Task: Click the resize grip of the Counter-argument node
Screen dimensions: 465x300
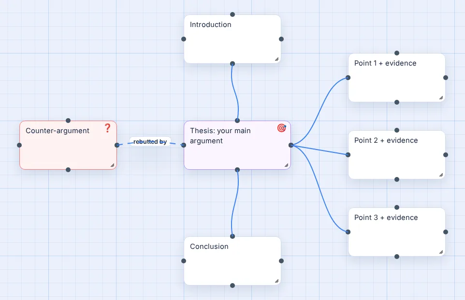Action: pyautogui.click(x=113, y=165)
